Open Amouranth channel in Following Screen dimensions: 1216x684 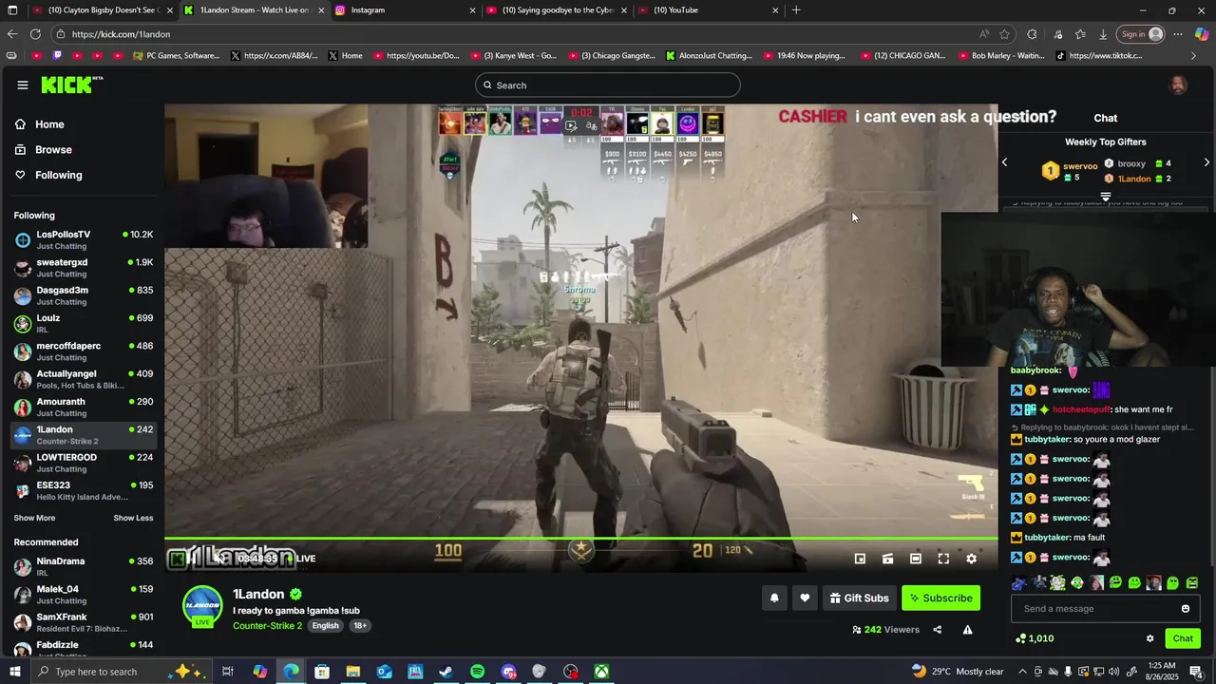click(x=84, y=407)
